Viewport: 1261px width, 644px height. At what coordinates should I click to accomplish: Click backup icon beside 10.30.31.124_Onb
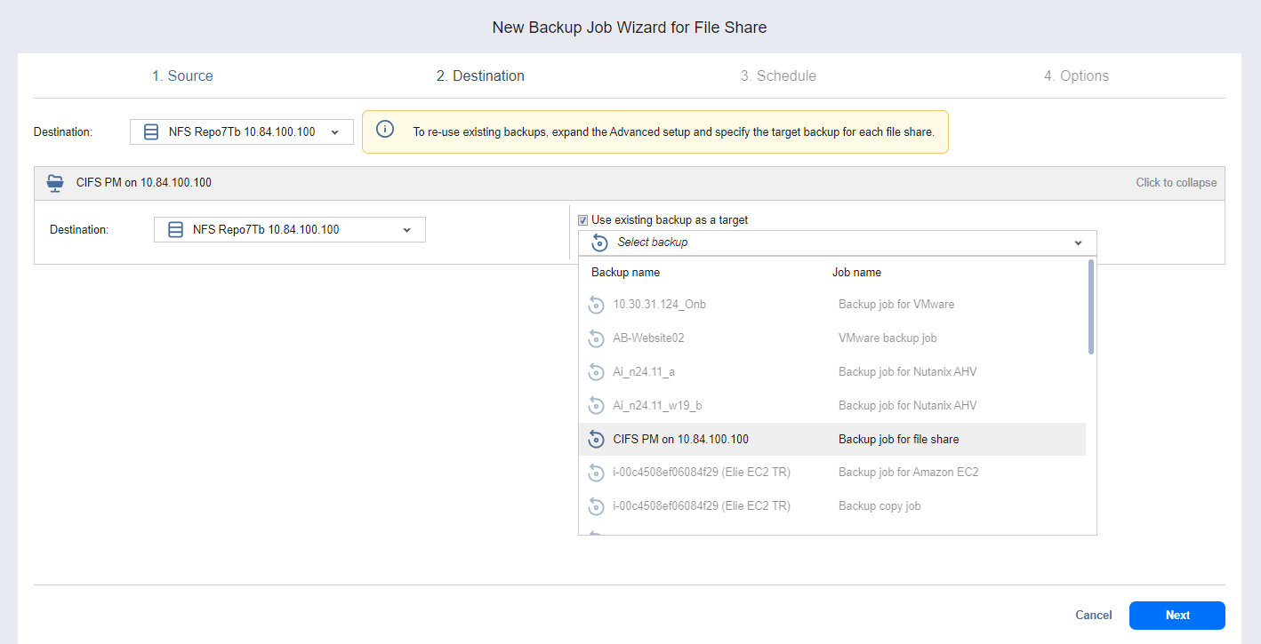(x=597, y=305)
